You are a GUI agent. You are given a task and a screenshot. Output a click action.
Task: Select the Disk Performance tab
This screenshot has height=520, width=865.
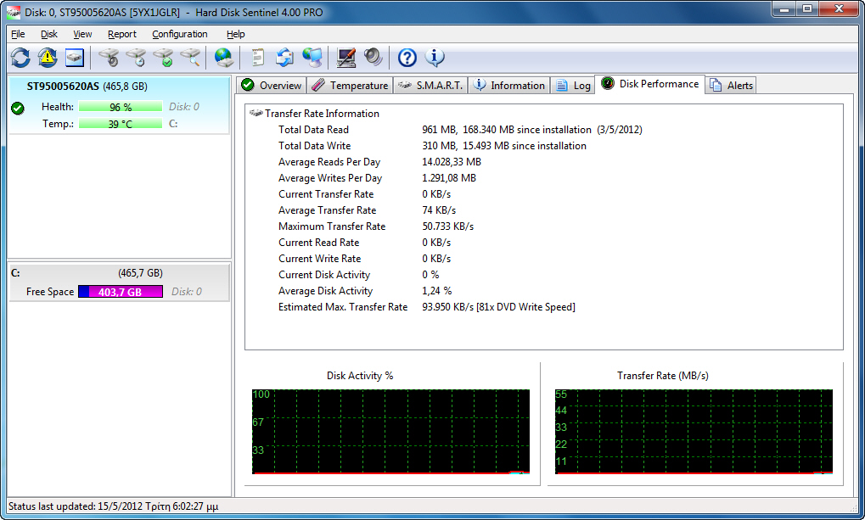click(650, 84)
